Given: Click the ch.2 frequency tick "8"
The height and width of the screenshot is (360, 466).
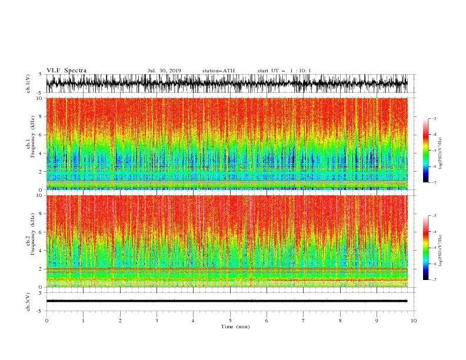Looking at the screenshot, I should pos(41,214).
